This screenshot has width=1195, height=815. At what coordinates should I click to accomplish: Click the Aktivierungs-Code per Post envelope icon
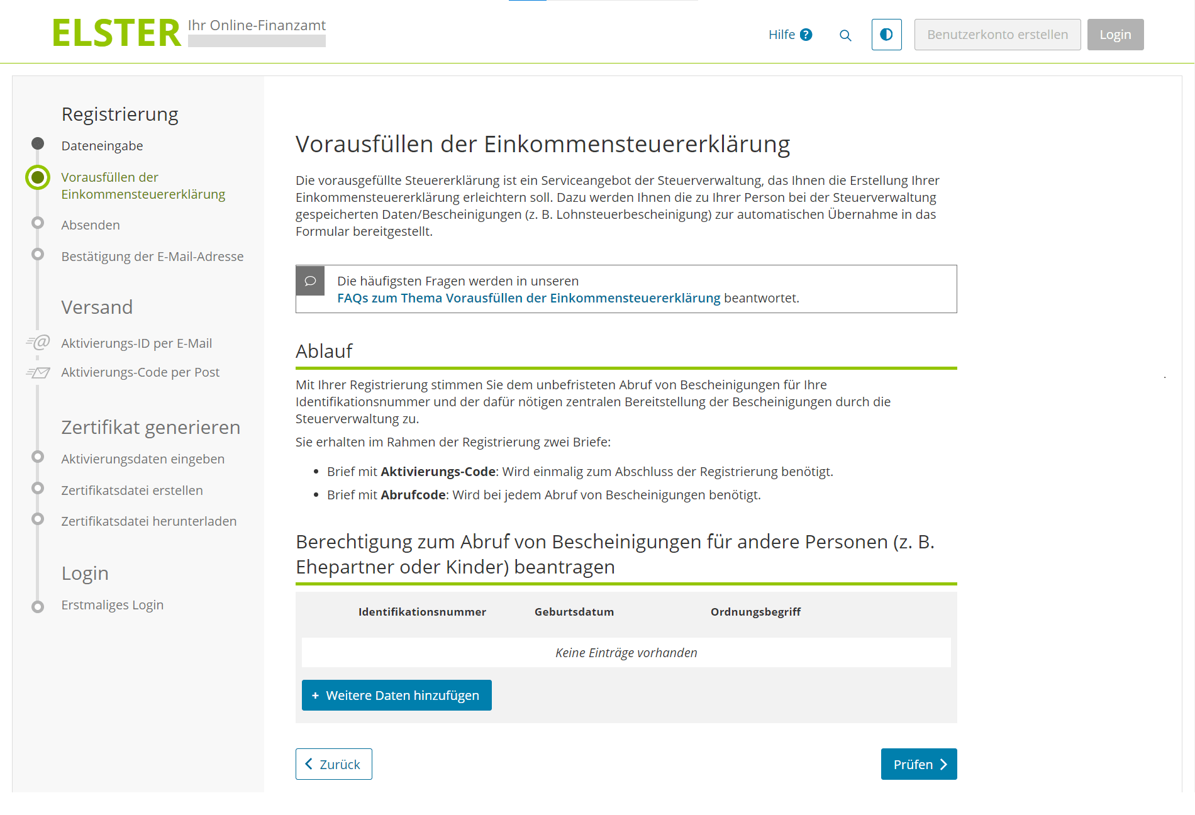pyautogui.click(x=38, y=372)
